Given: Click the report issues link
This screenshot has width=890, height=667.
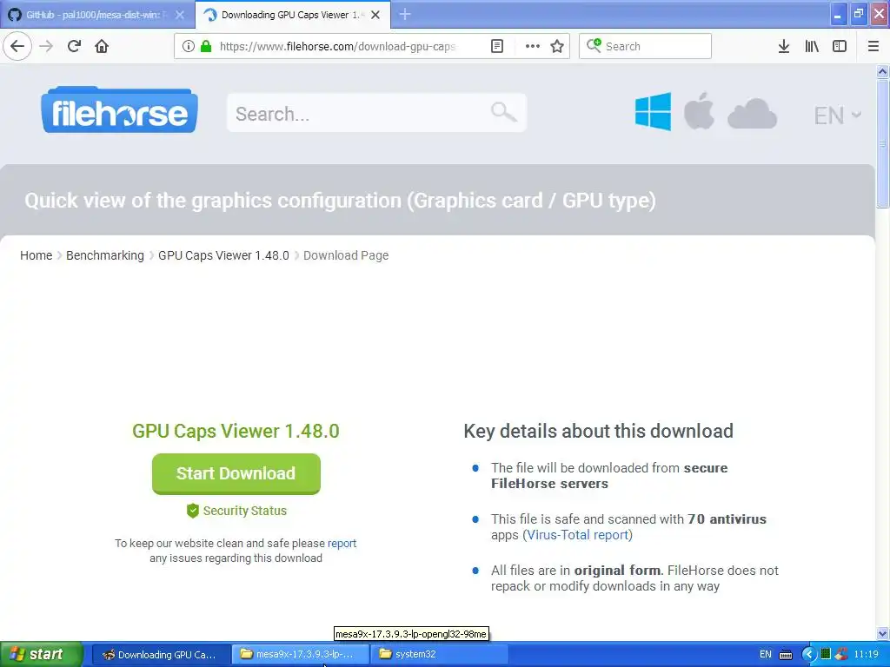Looking at the screenshot, I should click(x=342, y=543).
